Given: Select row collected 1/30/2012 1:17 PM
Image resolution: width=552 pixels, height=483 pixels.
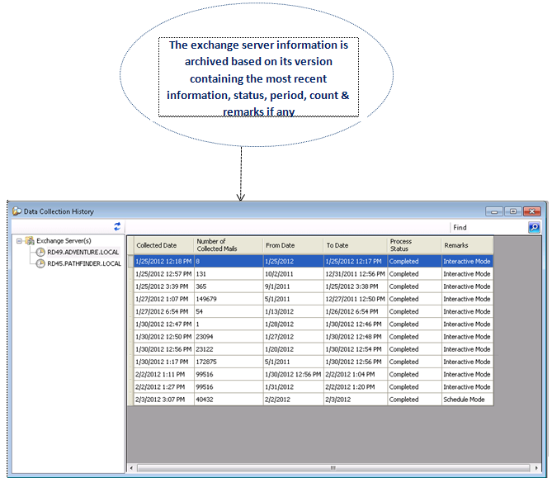Looking at the screenshot, I should point(314,362).
